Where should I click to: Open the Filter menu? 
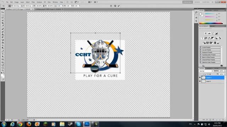(33, 2)
